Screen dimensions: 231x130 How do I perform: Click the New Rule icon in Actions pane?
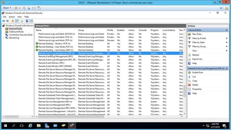(x=189, y=34)
